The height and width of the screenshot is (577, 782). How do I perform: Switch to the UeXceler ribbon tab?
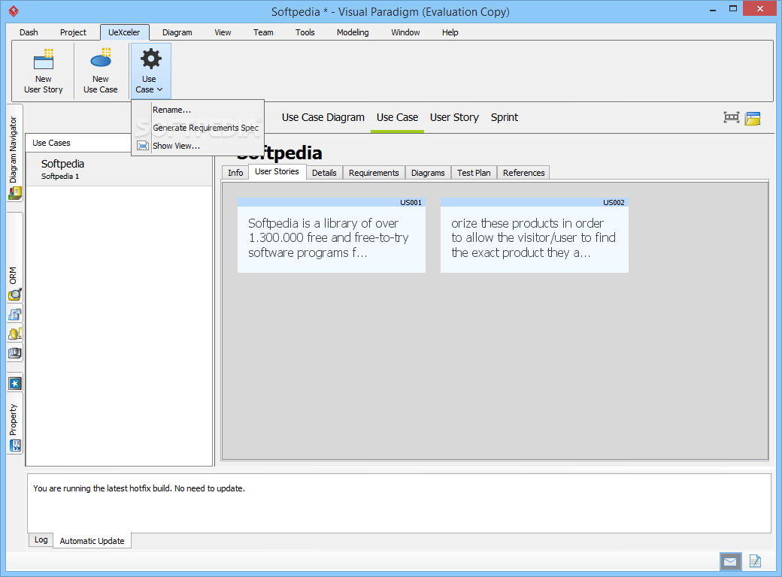(x=124, y=32)
